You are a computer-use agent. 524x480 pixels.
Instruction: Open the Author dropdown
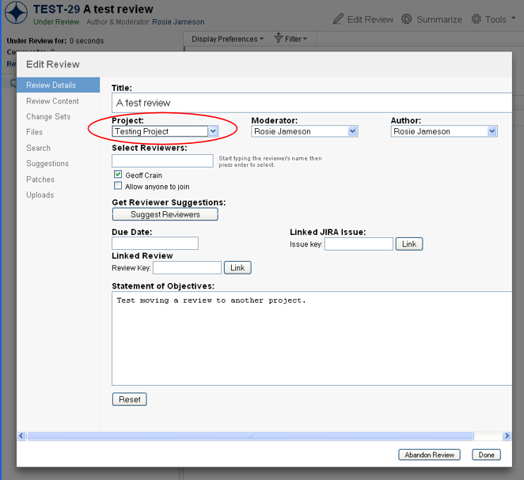(x=444, y=131)
